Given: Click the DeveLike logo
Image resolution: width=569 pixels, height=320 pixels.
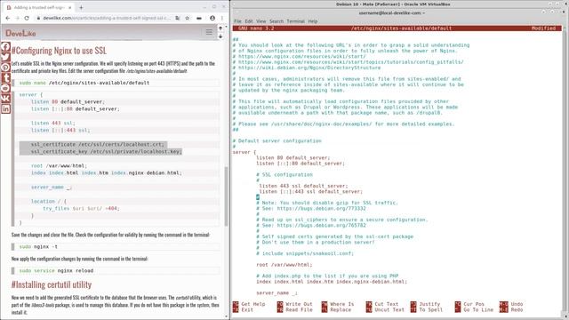Looking at the screenshot, I should (x=20, y=33).
